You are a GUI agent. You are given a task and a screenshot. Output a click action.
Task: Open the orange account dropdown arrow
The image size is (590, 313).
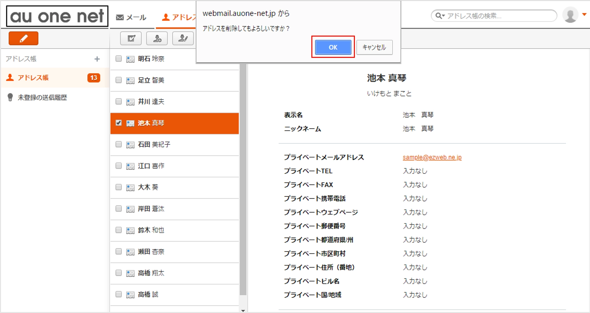[x=584, y=14]
